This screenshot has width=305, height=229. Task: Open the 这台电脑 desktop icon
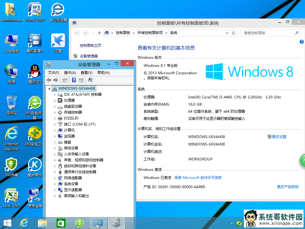[12, 43]
